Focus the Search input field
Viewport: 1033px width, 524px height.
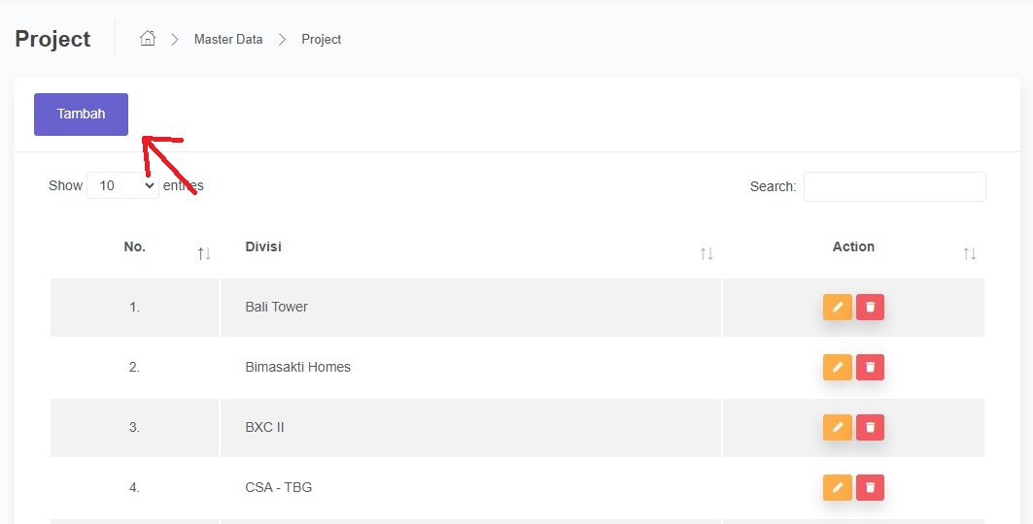coord(894,186)
